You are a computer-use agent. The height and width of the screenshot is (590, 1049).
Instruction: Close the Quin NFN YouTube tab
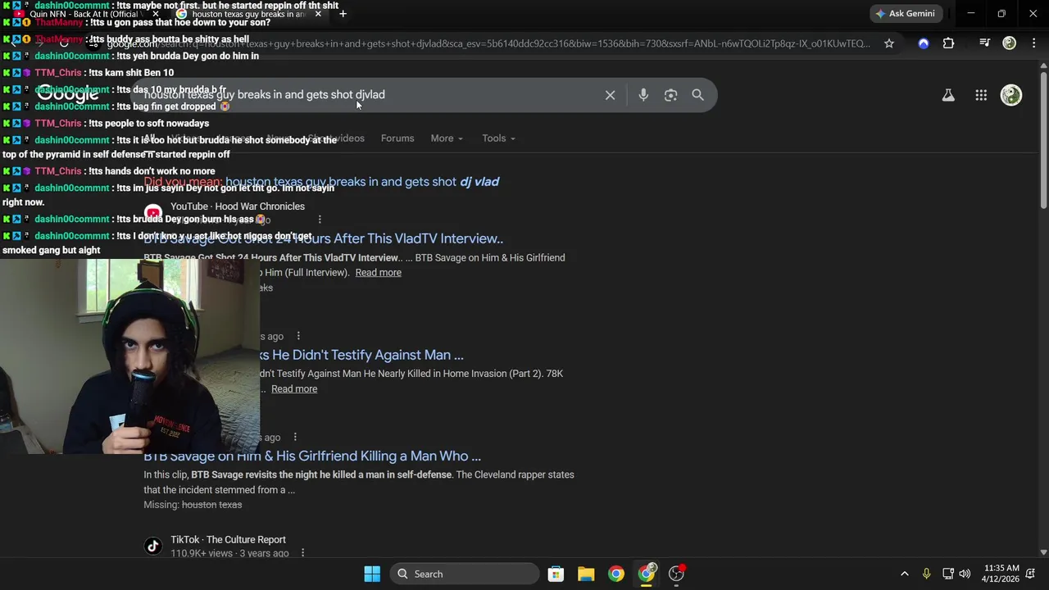pos(156,14)
